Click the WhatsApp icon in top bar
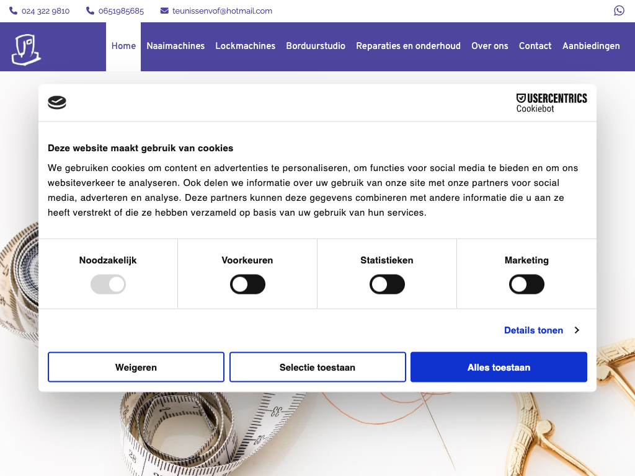 coord(619,11)
